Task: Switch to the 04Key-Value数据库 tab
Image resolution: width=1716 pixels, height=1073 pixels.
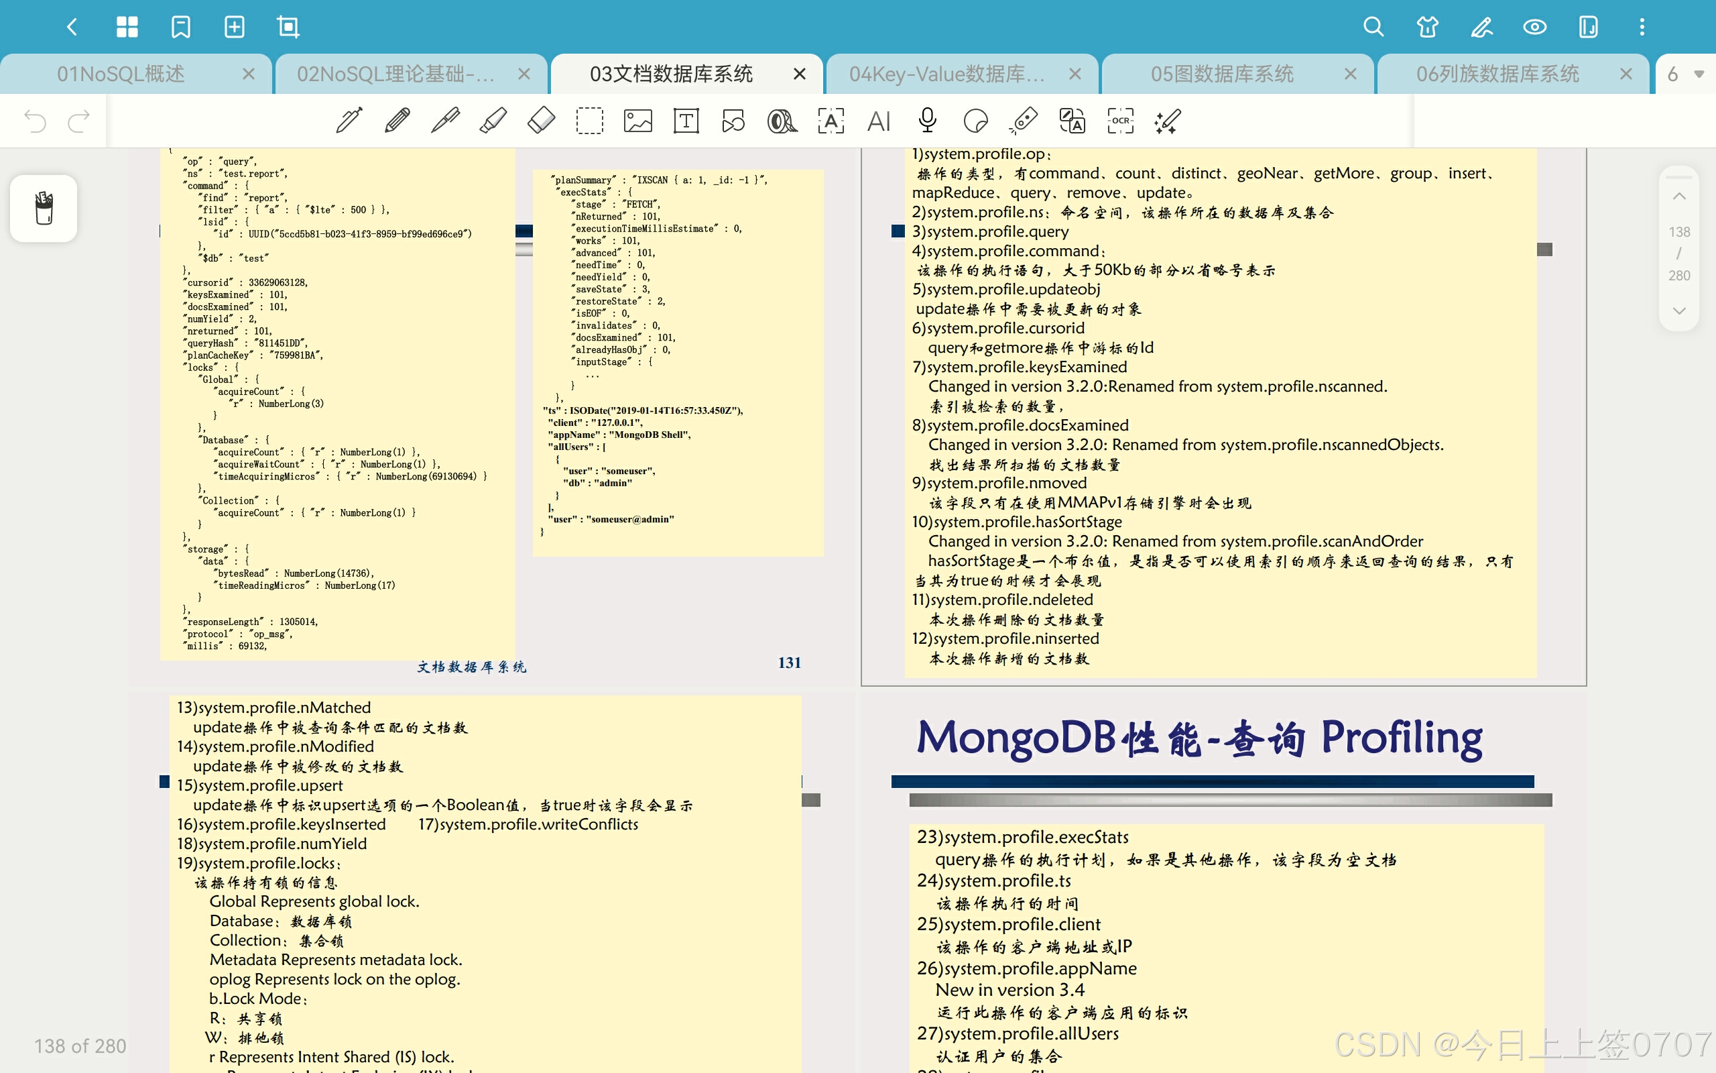Action: [947, 74]
